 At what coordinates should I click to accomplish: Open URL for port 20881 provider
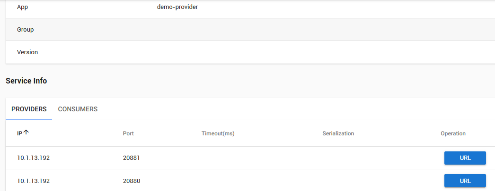point(465,158)
